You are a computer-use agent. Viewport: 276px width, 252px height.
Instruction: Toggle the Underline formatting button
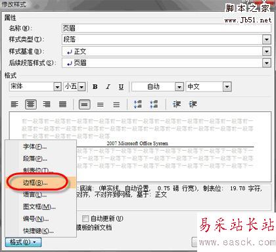click(121, 87)
